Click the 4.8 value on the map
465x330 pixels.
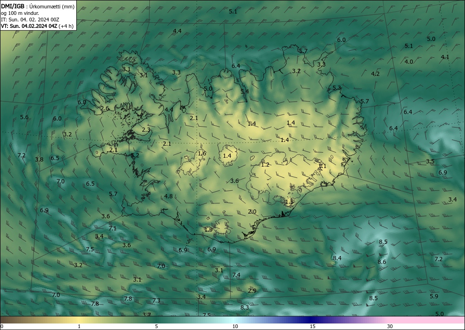tap(168, 196)
